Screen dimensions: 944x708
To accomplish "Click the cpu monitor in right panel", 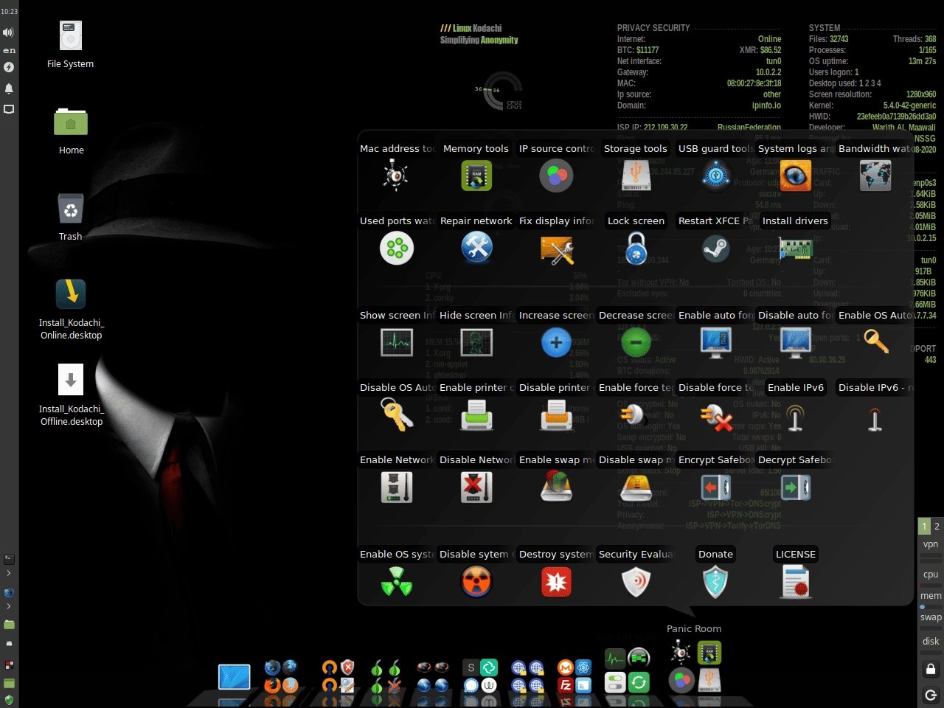I will 931,575.
